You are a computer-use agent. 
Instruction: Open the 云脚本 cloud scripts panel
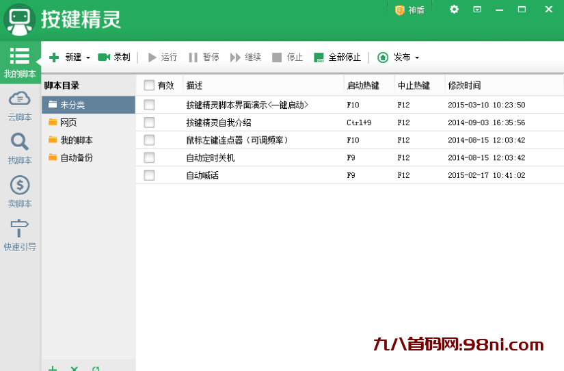pos(20,105)
